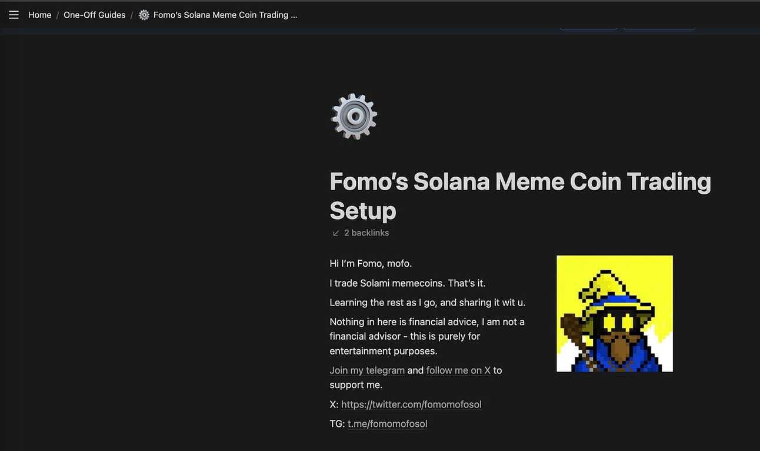Image resolution: width=760 pixels, height=451 pixels.
Task: Follow the follow me on X link
Action: point(458,370)
